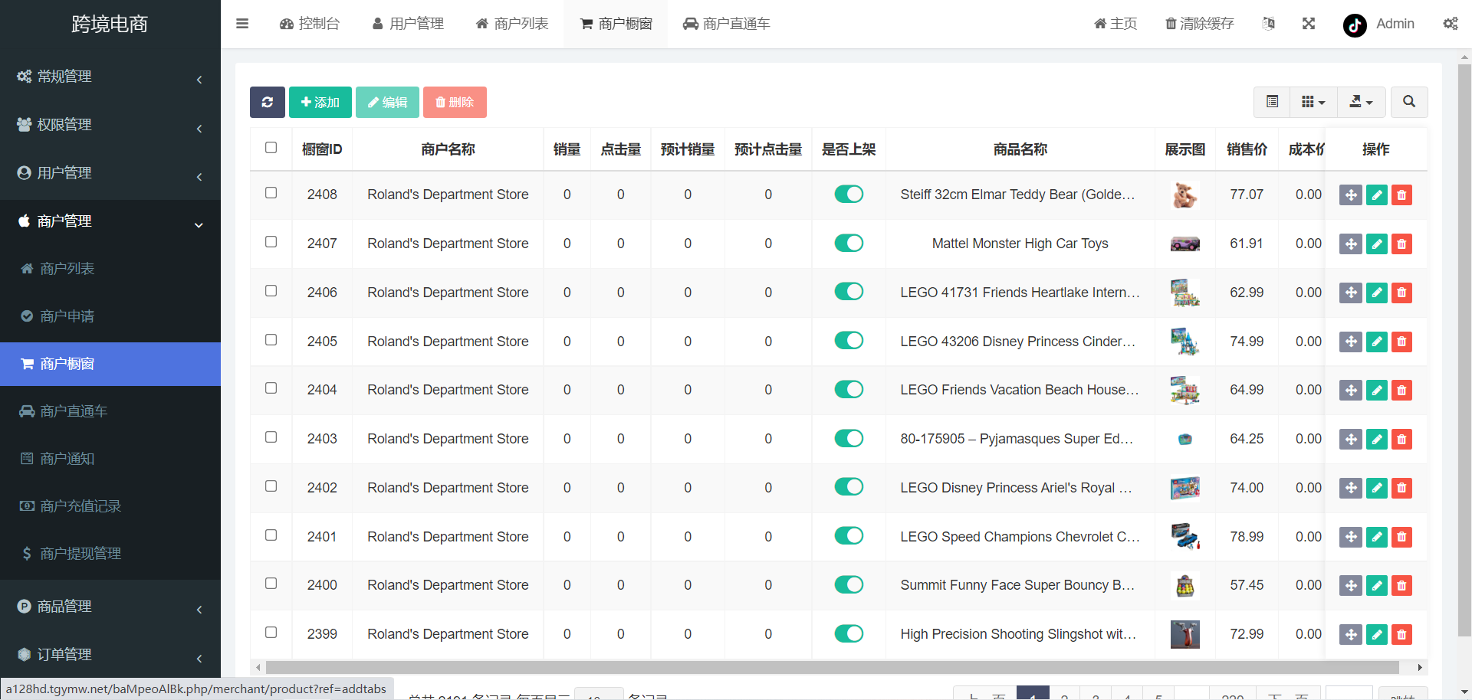Click the move arrows icon on row 2406
Image resolution: width=1472 pixels, height=700 pixels.
point(1350,293)
